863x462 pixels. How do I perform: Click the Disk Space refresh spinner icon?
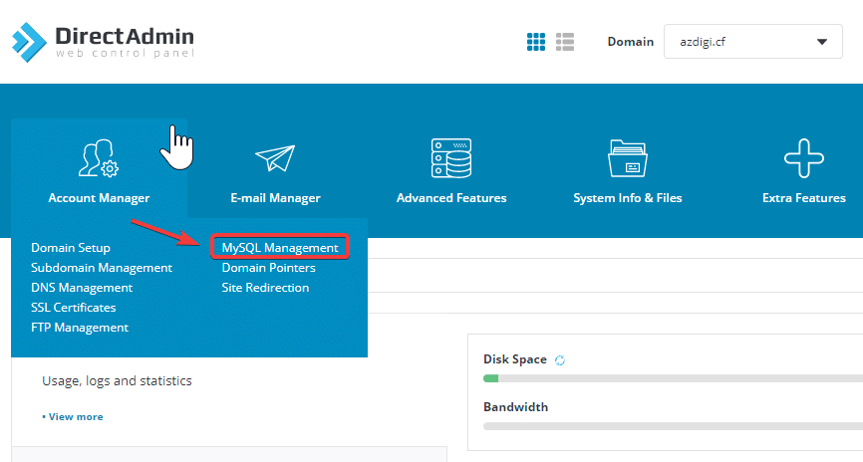click(x=559, y=359)
